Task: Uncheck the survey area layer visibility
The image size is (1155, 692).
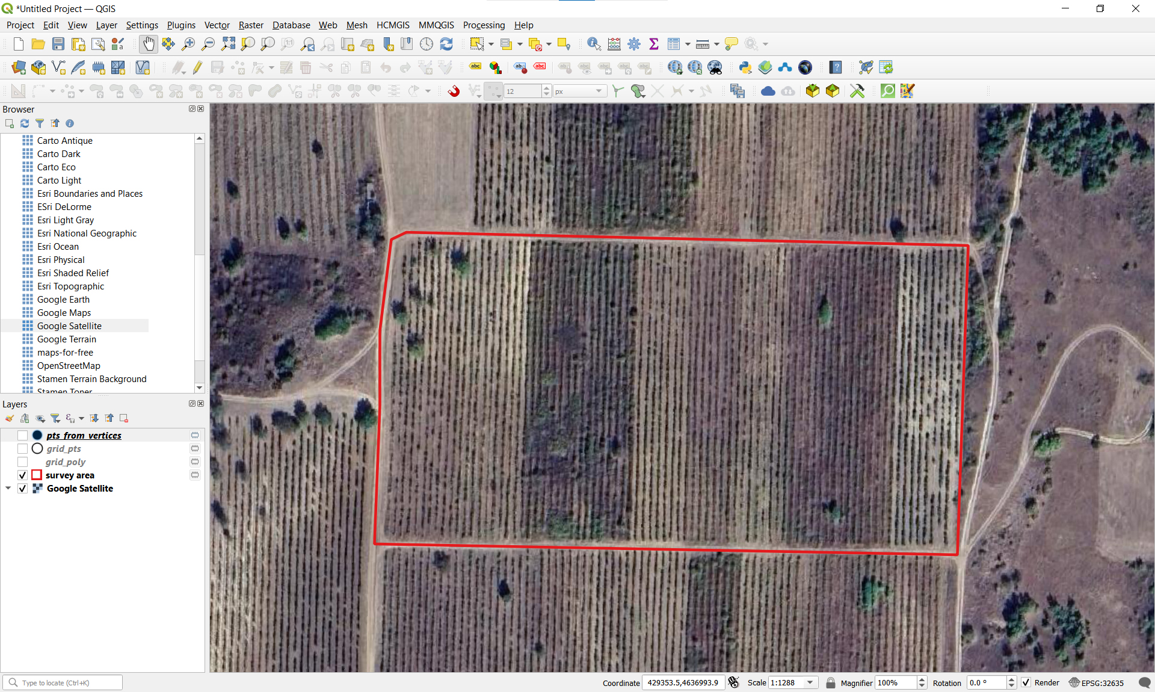Action: (x=22, y=475)
